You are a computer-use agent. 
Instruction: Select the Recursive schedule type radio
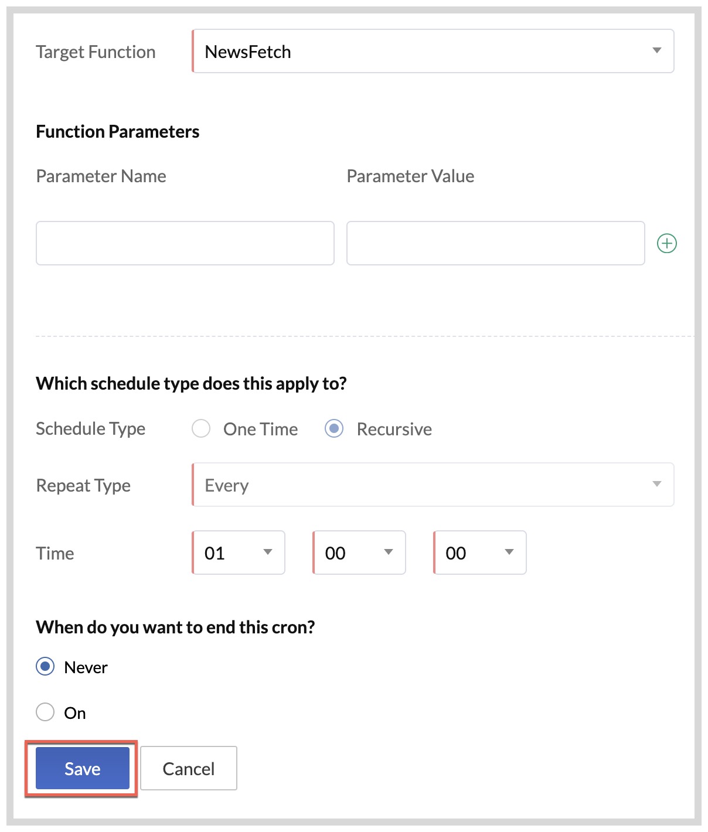[x=334, y=429]
